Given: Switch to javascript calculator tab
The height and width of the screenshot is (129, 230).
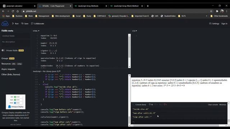Looking at the screenshot, I should tap(19, 6).
